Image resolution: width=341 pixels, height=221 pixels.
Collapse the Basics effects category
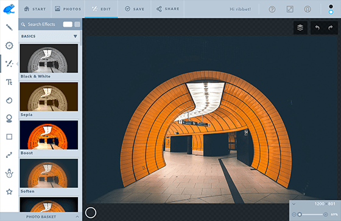coord(76,36)
